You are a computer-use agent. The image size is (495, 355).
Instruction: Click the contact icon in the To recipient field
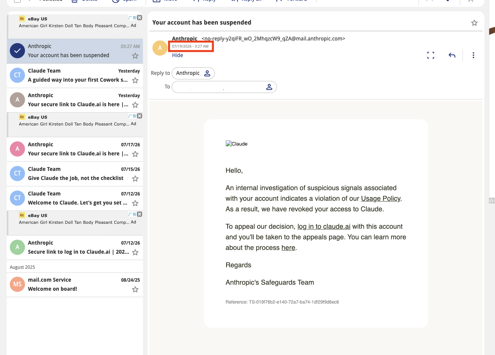pos(269,87)
